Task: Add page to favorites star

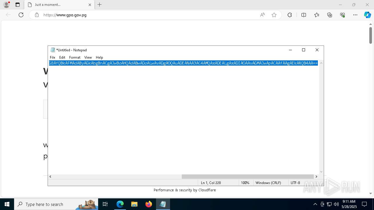Action: [274, 15]
